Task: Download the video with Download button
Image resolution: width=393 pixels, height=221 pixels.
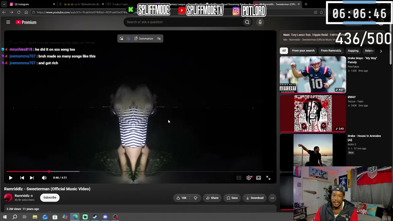Action: [x=255, y=198]
